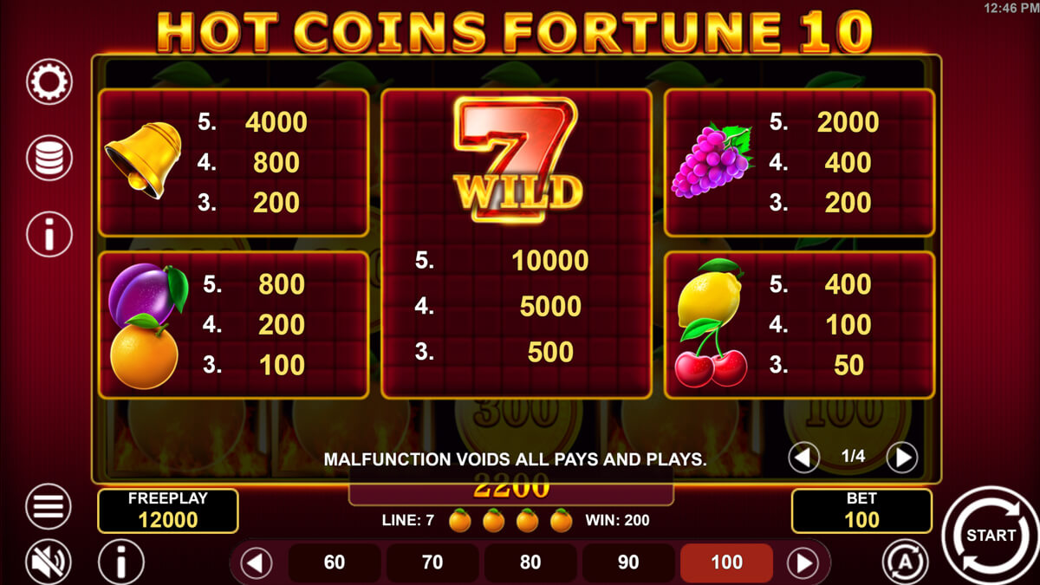Image resolution: width=1040 pixels, height=585 pixels.
Task: Select the highlighted 100 bet
Action: tap(726, 562)
